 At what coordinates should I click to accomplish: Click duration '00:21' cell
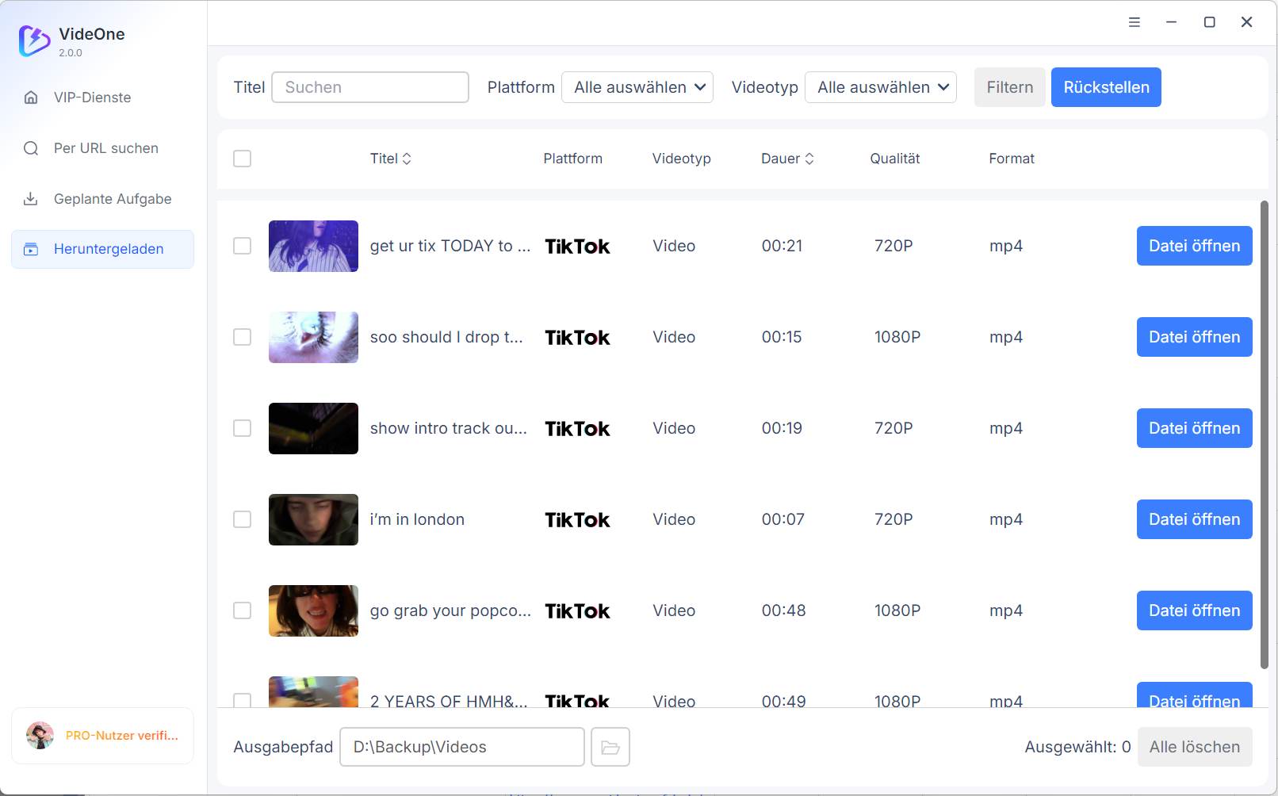pyautogui.click(x=782, y=246)
